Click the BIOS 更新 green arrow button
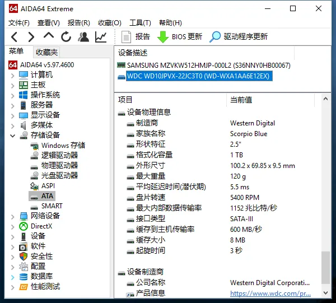 (180, 37)
